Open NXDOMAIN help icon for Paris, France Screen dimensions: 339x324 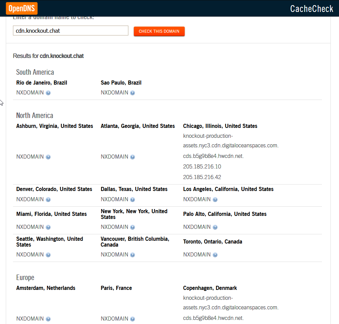click(x=132, y=319)
